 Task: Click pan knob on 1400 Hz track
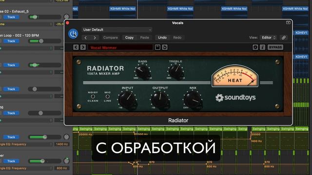point(66,137)
